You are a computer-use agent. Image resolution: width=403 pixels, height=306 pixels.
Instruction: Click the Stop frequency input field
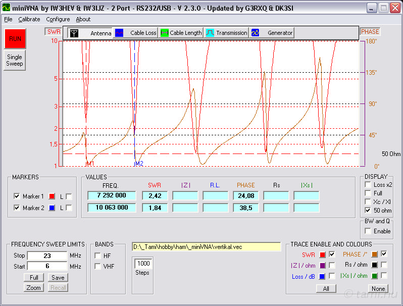47,256
